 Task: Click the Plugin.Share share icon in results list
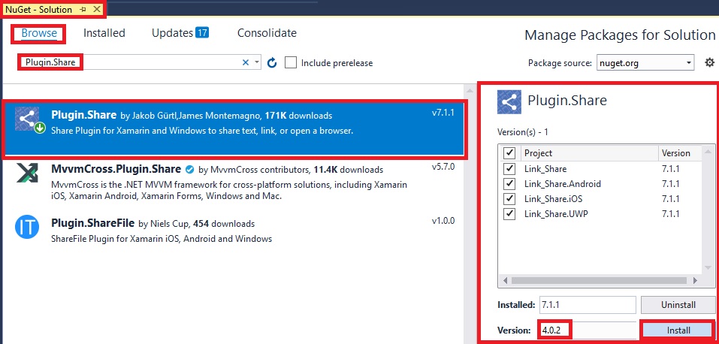[x=27, y=119]
